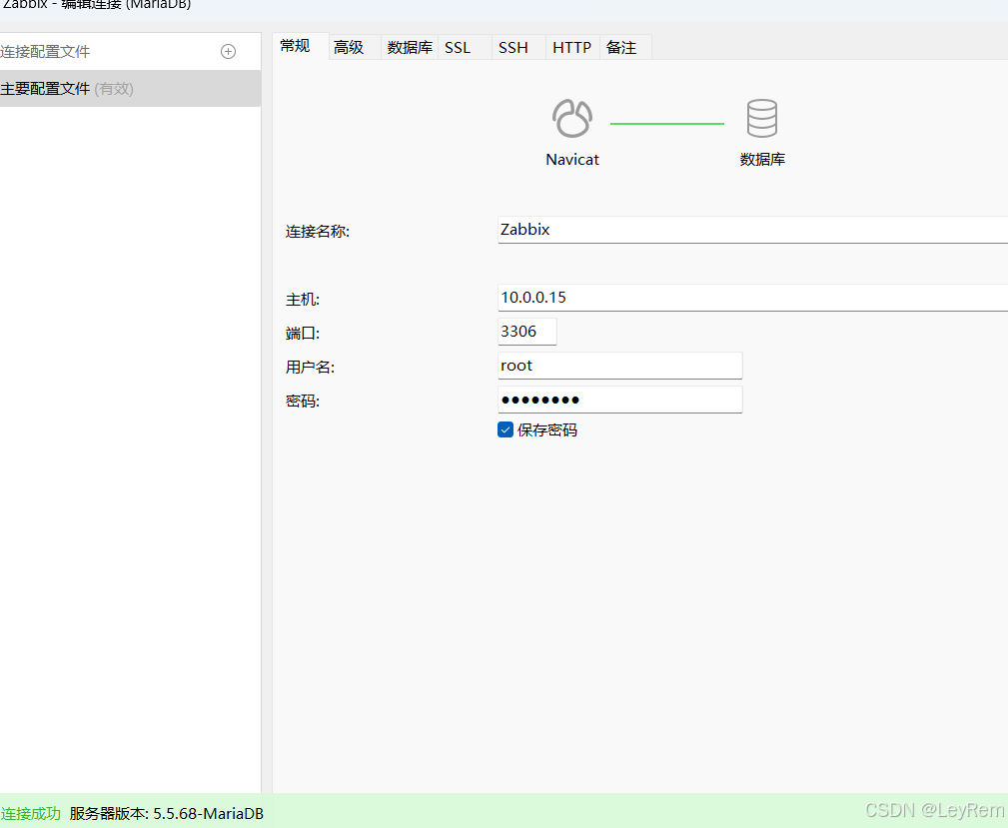Screen dimensions: 1008x828
Task: Click the database cylinder icon
Action: [x=762, y=118]
